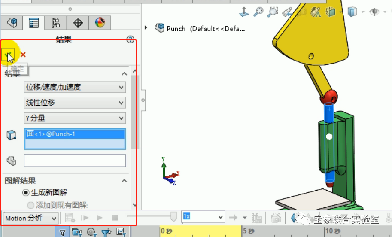
Task: Open the Display Style dropdown arrow
Action: tap(363, 12)
